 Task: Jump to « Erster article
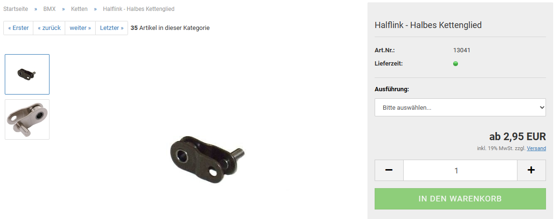(x=19, y=28)
